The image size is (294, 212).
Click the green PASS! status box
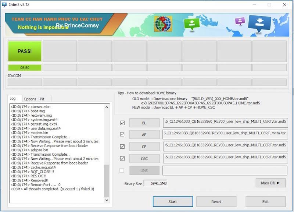point(25,51)
